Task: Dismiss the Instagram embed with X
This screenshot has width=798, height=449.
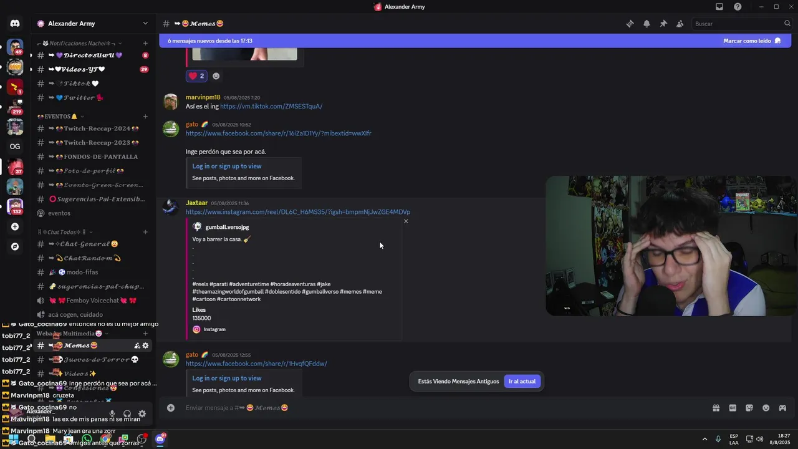Action: (406, 221)
